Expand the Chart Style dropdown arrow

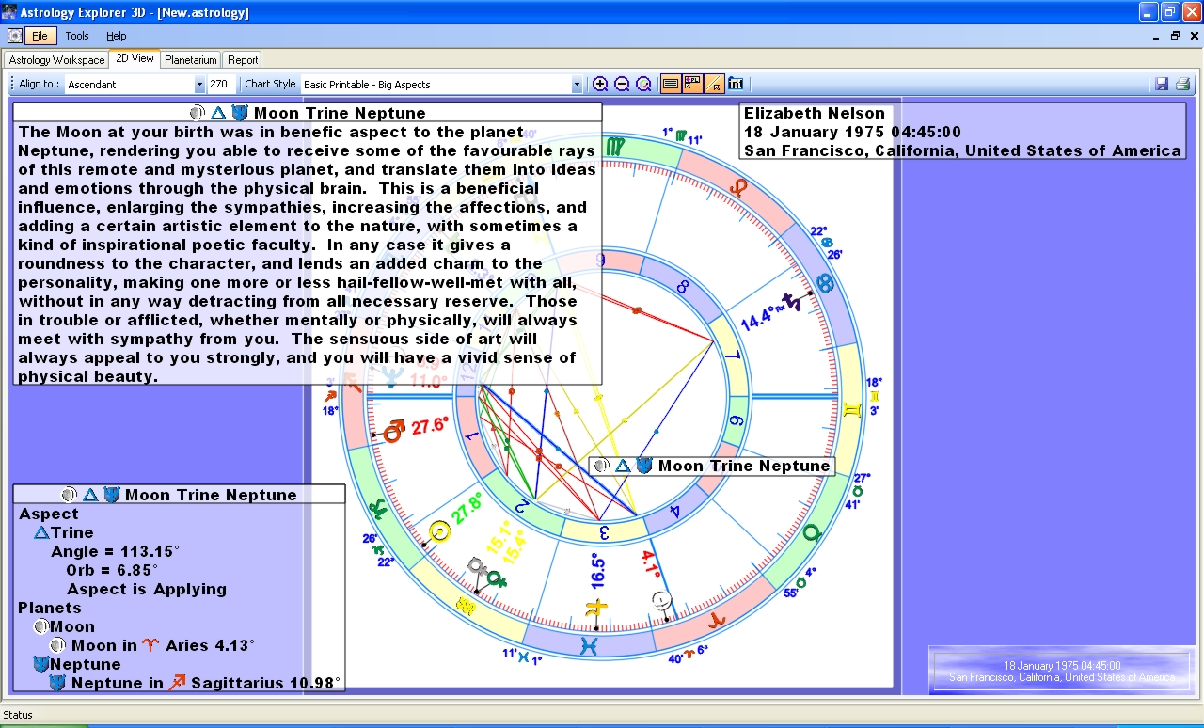point(577,85)
